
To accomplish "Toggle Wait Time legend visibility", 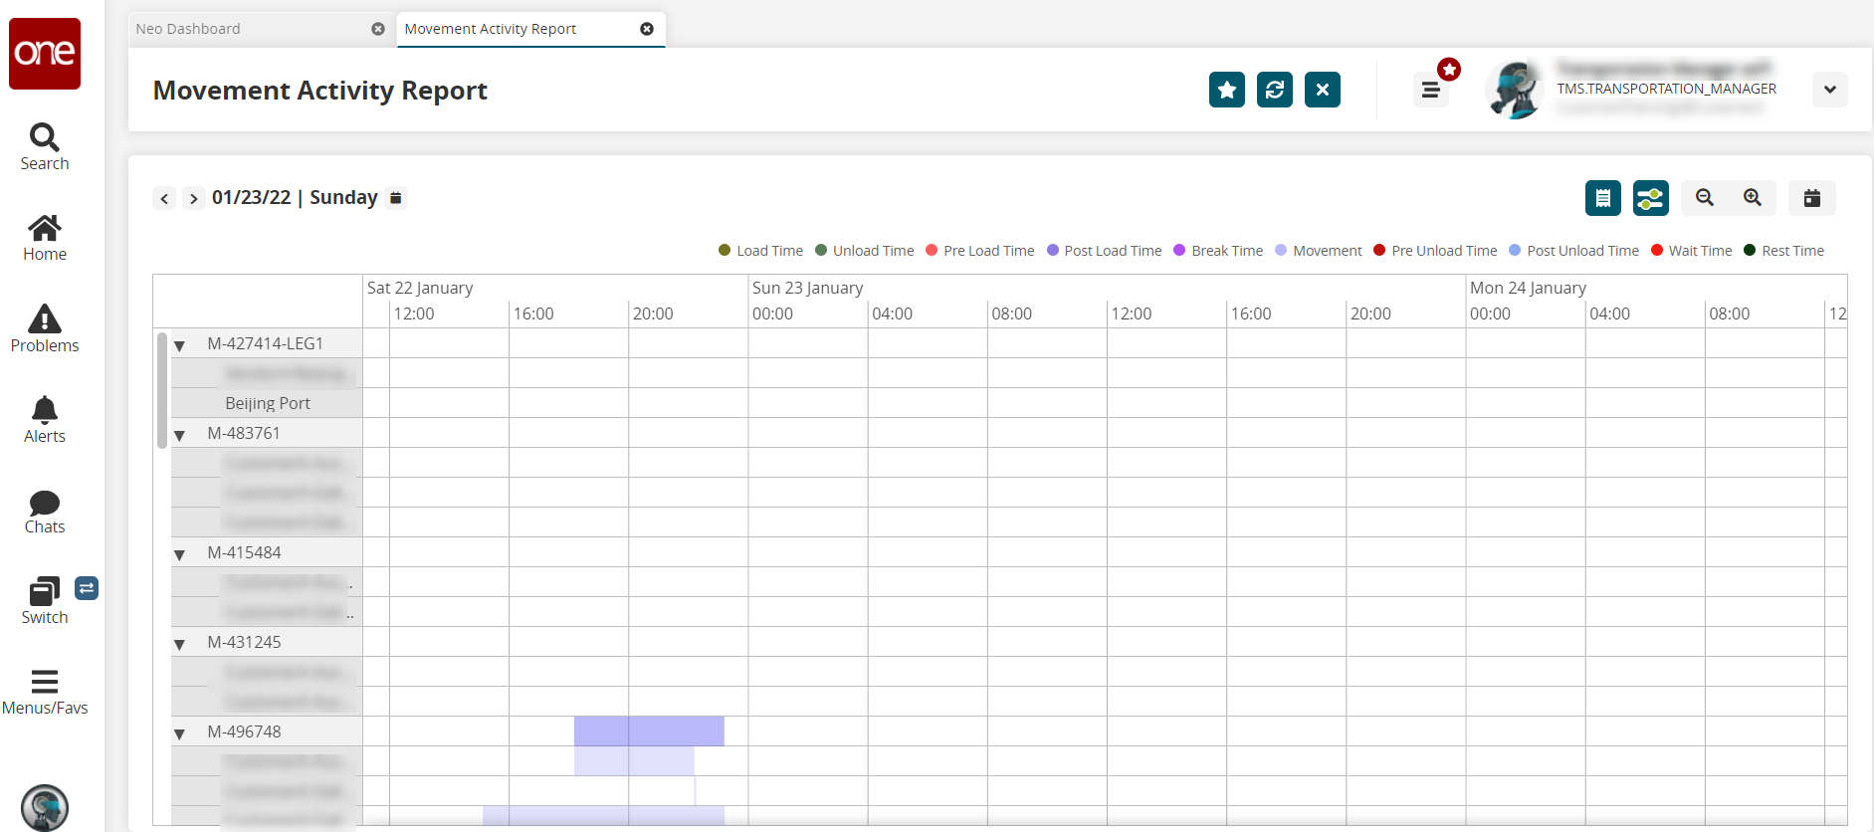I will coord(1691,251).
